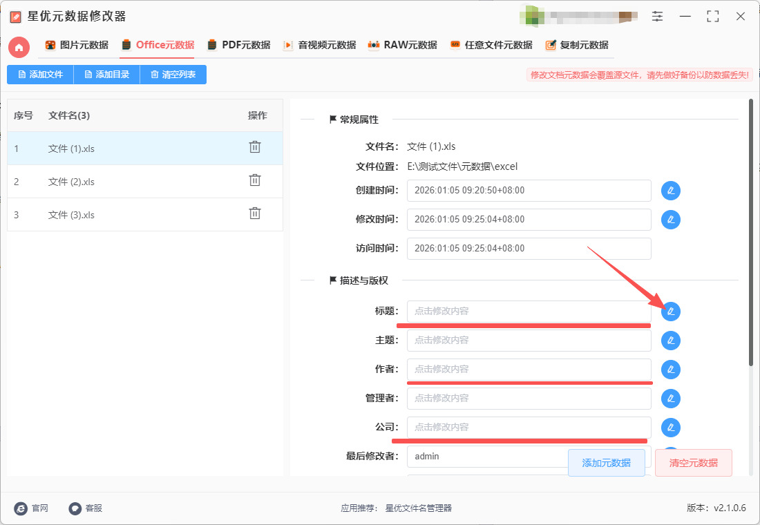Click edit pencil beside 创建时间

tap(671, 191)
